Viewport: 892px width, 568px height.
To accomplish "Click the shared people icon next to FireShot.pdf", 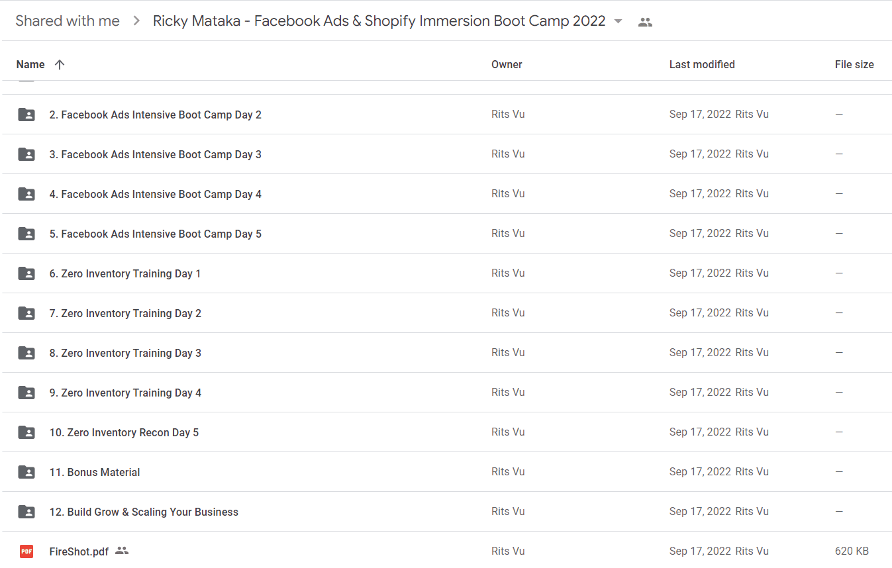I will pos(122,551).
